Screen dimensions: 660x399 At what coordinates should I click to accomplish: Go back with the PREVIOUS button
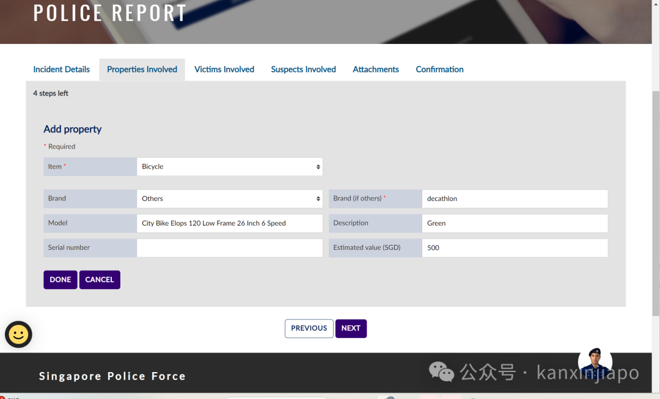[x=309, y=328]
